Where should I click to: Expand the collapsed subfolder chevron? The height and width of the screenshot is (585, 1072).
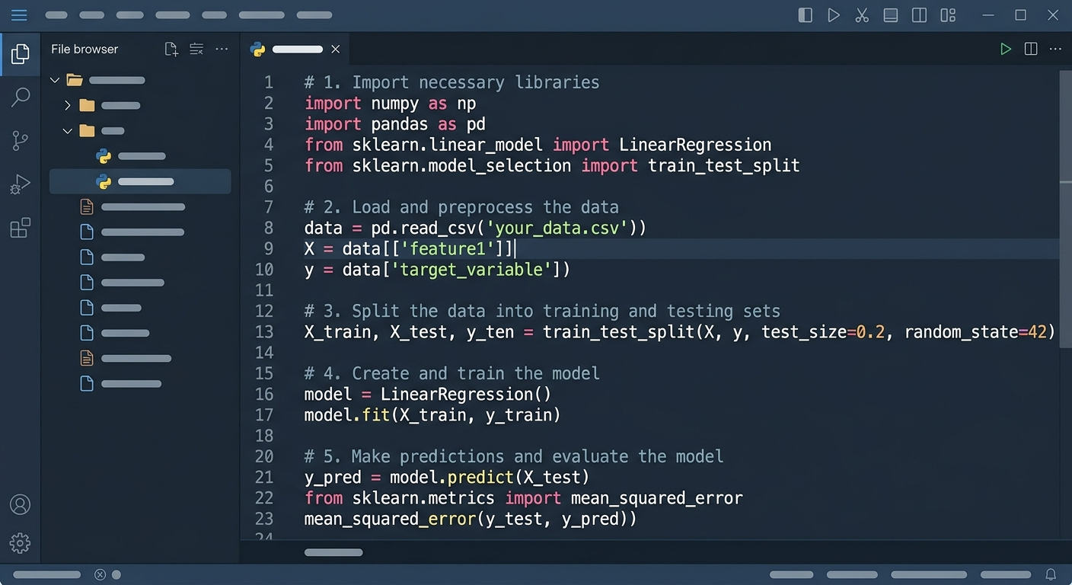[68, 105]
